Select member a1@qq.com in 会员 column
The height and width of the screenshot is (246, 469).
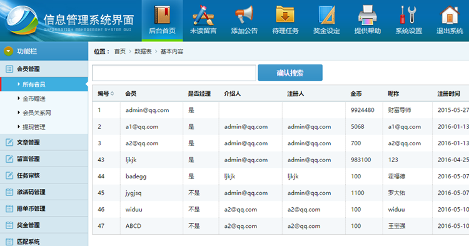click(142, 126)
